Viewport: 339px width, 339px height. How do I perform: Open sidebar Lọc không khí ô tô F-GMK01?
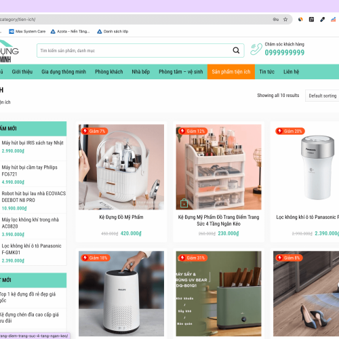[x=31, y=249]
